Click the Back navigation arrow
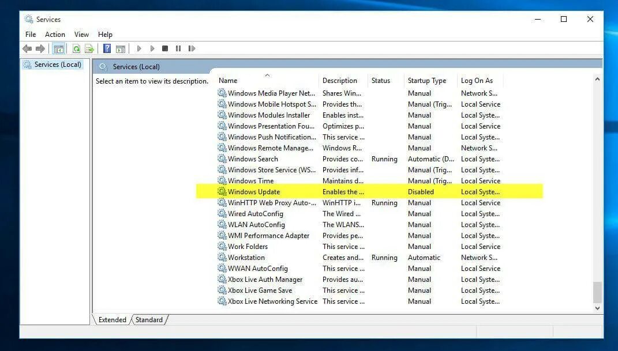618x351 pixels. pos(27,48)
